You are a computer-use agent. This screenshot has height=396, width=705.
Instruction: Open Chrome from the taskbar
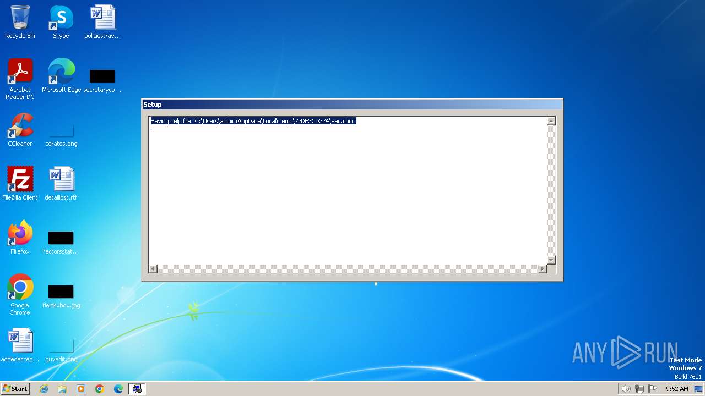pos(100,389)
